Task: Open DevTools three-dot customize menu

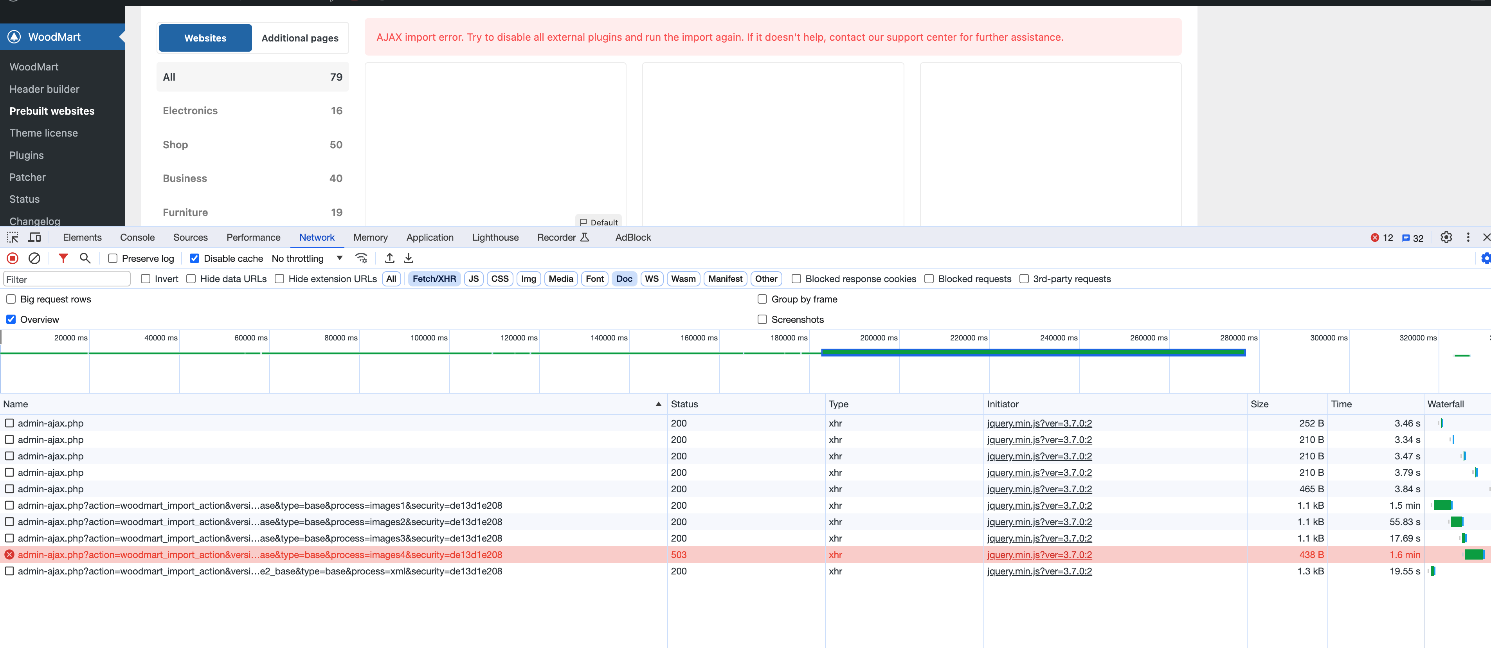Action: [1468, 237]
